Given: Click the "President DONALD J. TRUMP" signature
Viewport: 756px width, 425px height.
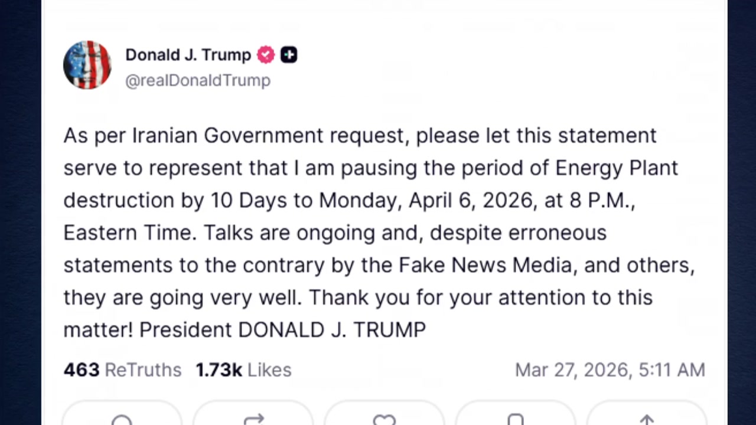Looking at the screenshot, I should pyautogui.click(x=282, y=329).
